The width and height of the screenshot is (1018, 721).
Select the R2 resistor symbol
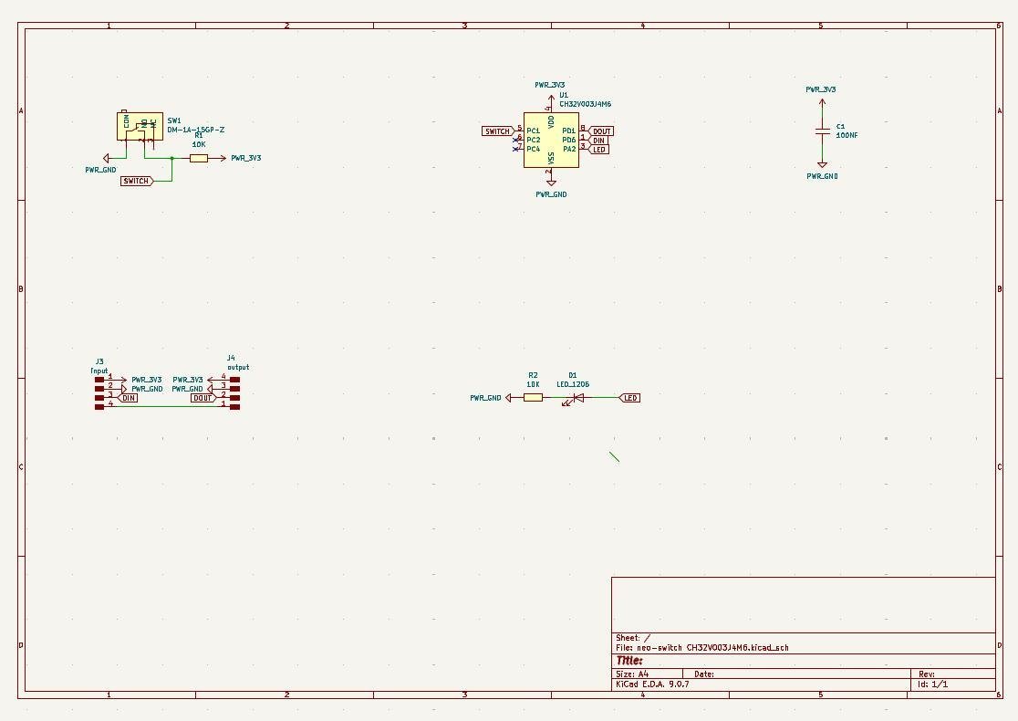click(x=533, y=398)
